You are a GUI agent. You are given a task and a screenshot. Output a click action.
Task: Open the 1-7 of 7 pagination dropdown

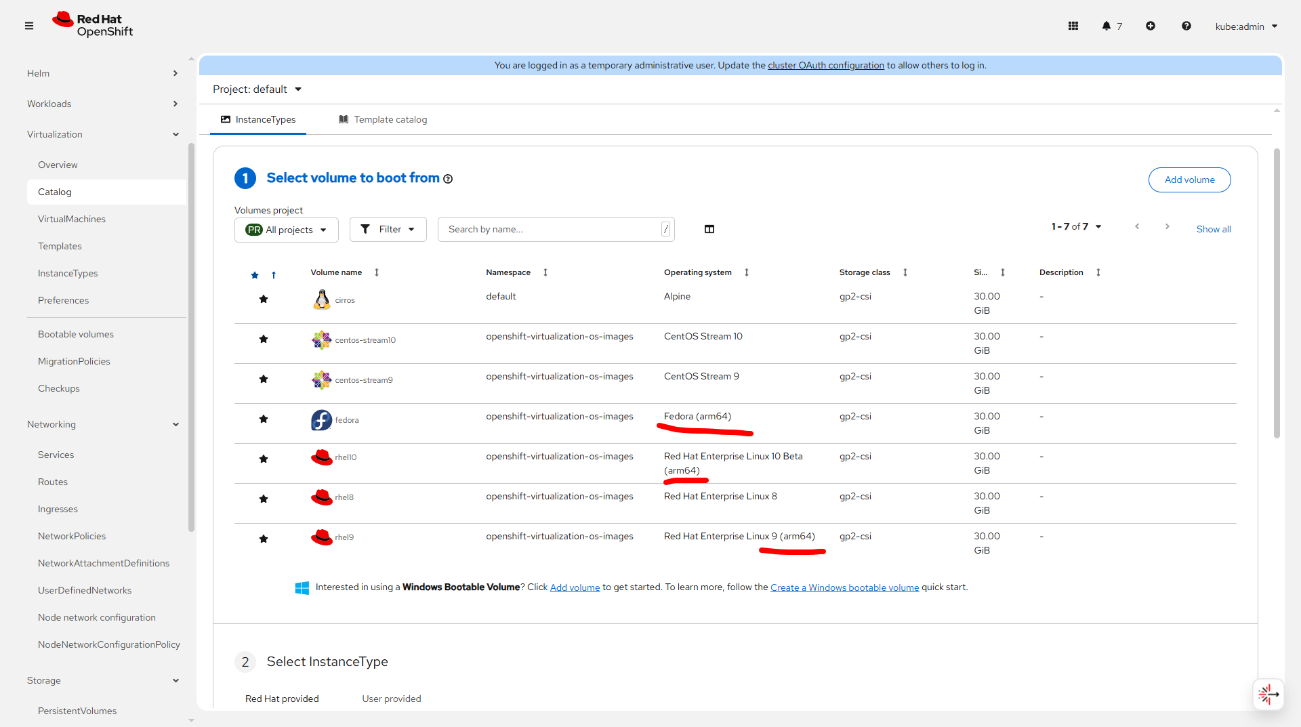(x=1077, y=227)
